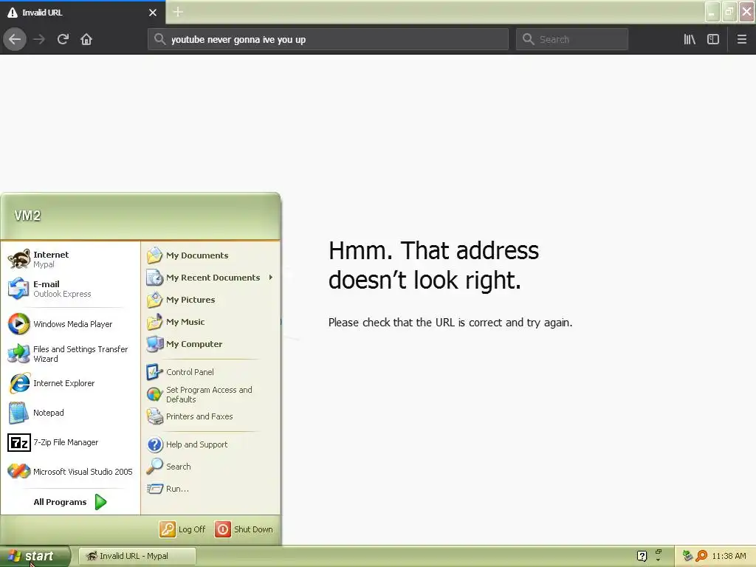Reload the page with the refresh icon
Viewport: 756px width, 567px height.
point(63,39)
